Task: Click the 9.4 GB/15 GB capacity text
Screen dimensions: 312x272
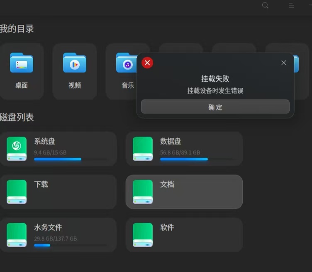Action: click(x=50, y=152)
